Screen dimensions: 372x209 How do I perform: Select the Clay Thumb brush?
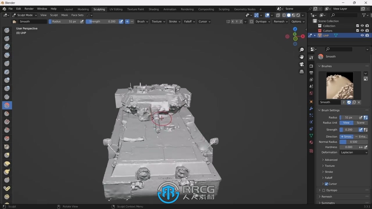click(7, 64)
